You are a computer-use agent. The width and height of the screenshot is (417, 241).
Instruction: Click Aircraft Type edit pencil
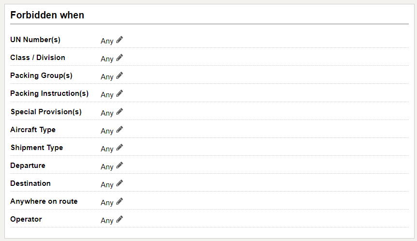point(120,129)
